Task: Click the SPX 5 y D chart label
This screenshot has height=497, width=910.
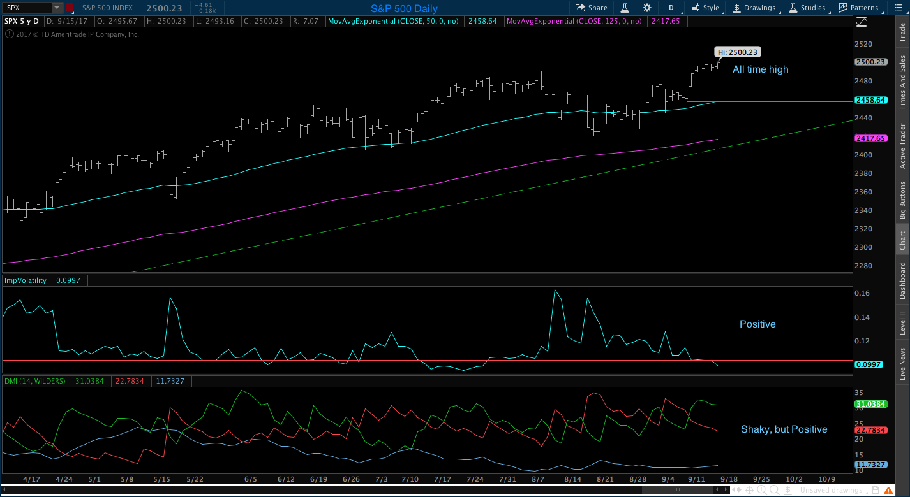Action: pos(22,21)
